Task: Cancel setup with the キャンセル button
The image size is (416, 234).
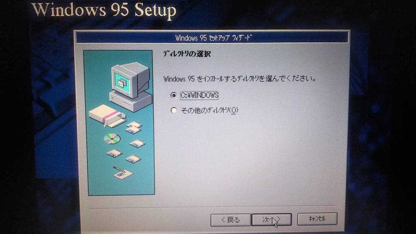Action: click(317, 219)
